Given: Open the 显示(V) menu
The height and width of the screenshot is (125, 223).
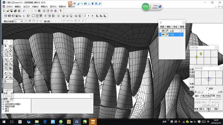Looking at the screenshot, I should point(53,7).
